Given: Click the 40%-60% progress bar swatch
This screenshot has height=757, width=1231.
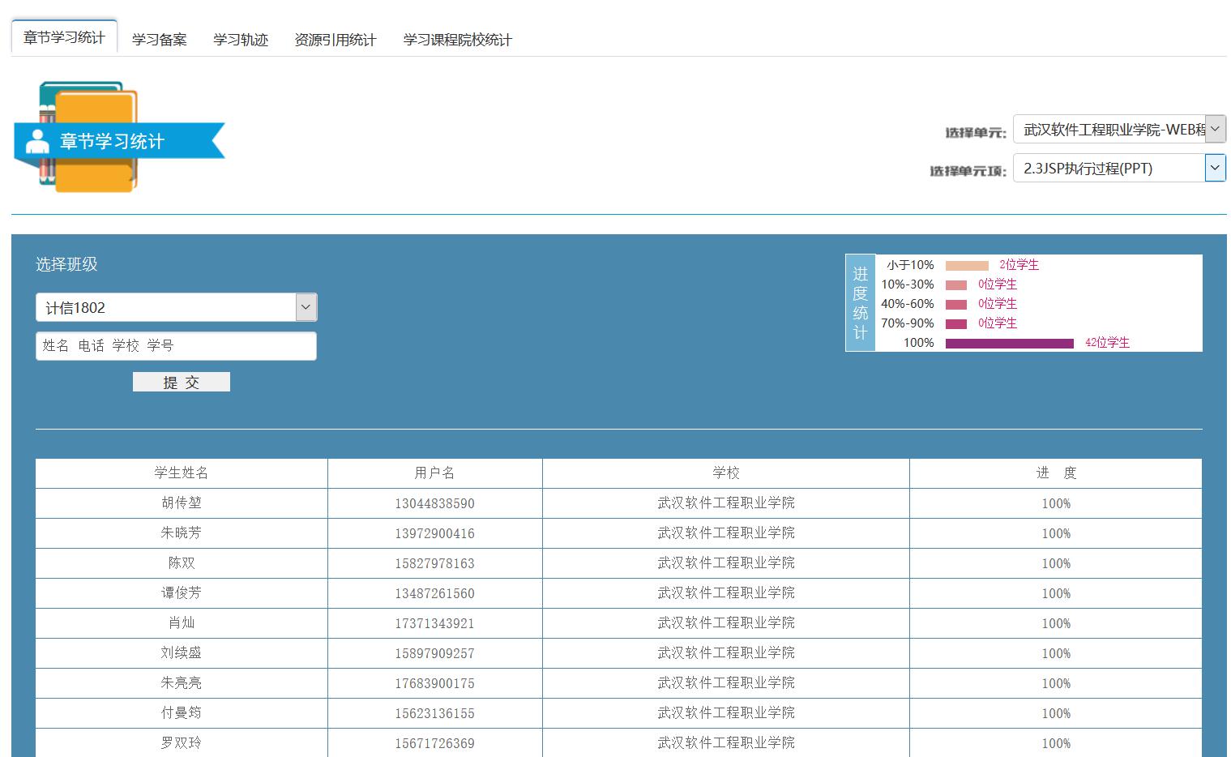Looking at the screenshot, I should [956, 305].
